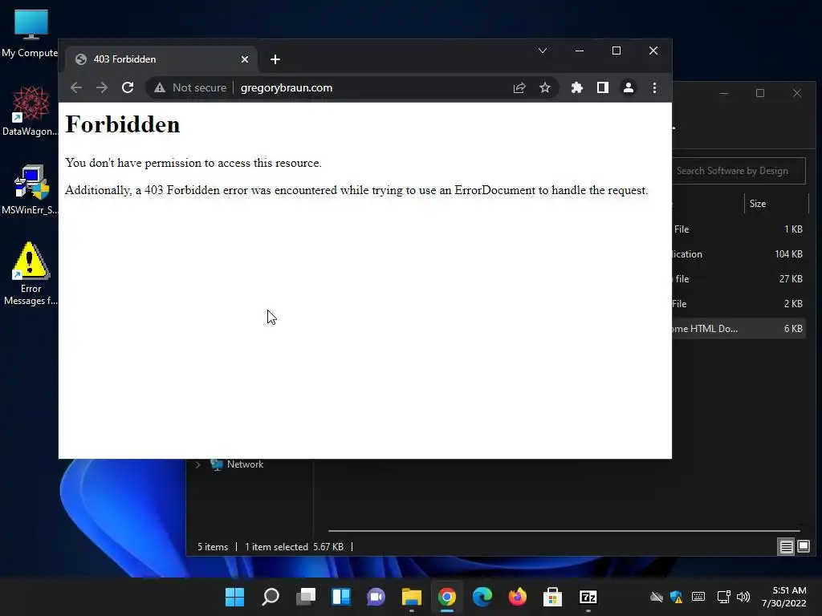The image size is (822, 616).
Task: Open the Chrome three-dot menu
Action: coord(654,87)
